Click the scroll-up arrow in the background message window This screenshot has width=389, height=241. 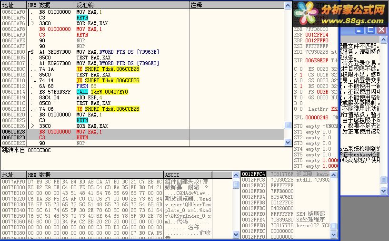(384, 39)
